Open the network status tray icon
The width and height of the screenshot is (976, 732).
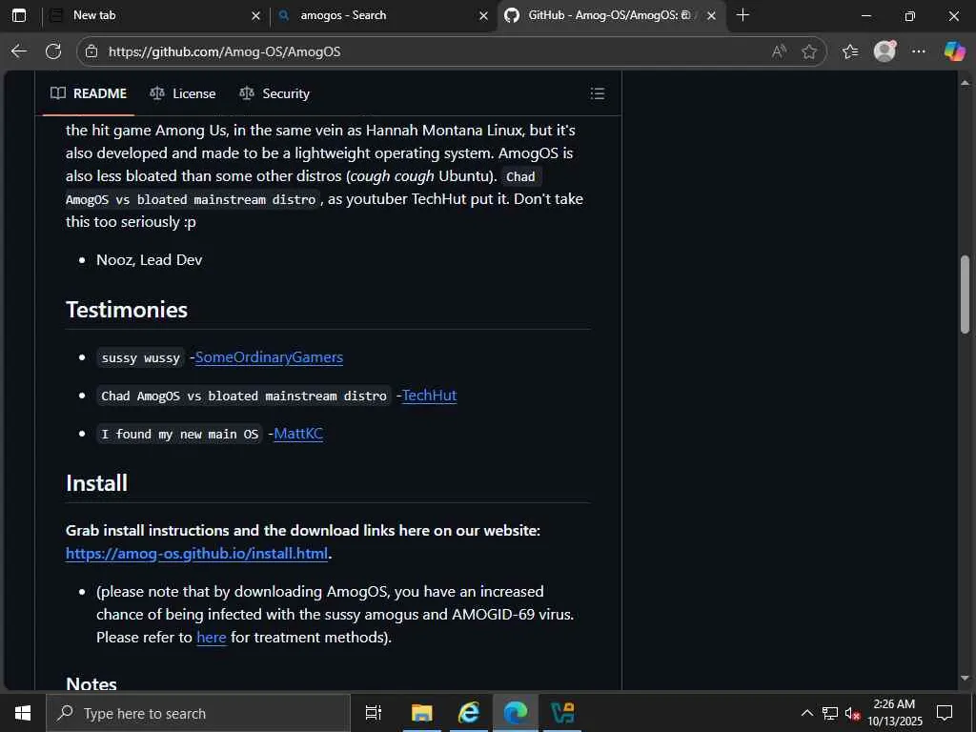[830, 713]
